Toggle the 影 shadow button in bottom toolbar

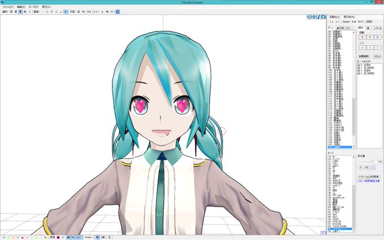(98, 238)
